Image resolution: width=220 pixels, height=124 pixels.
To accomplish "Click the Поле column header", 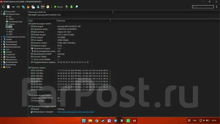I will point(42,21).
